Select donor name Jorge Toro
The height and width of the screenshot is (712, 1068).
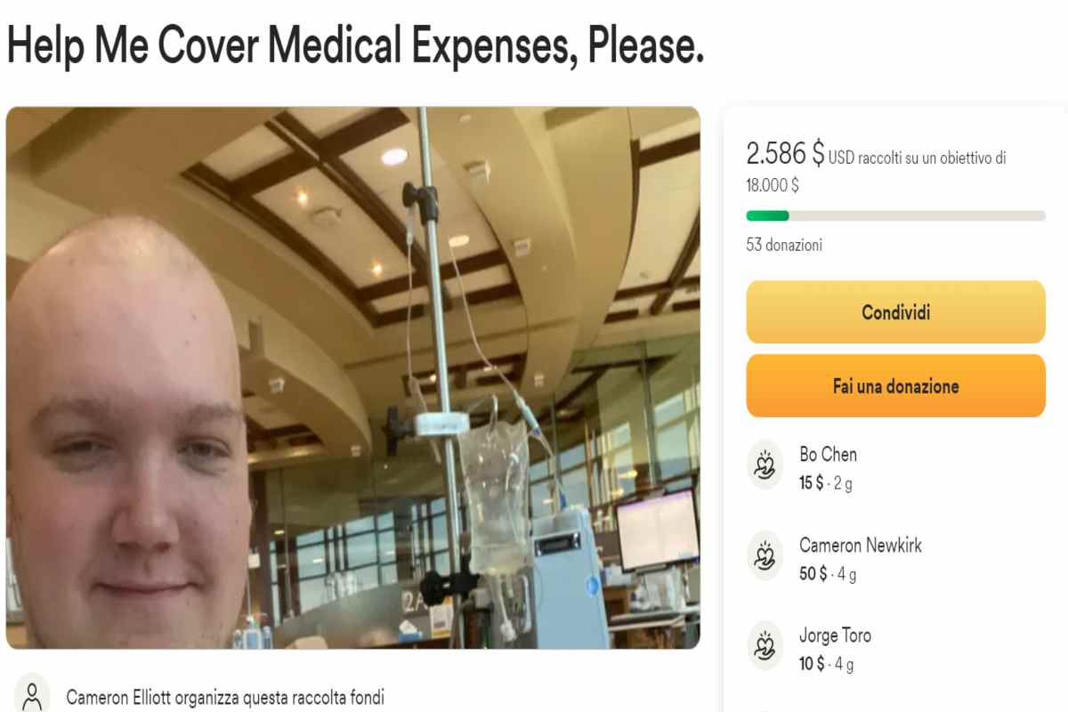835,635
